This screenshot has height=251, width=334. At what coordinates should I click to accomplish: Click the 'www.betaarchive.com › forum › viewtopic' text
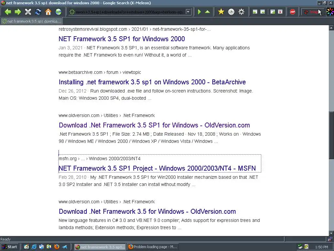(x=100, y=72)
